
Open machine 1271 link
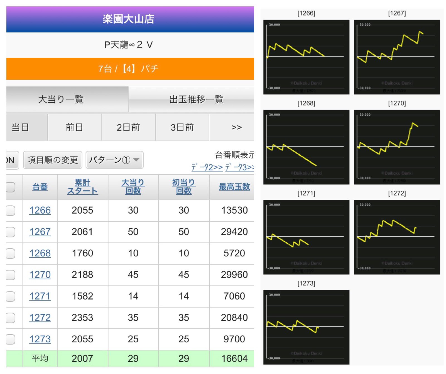click(40, 296)
